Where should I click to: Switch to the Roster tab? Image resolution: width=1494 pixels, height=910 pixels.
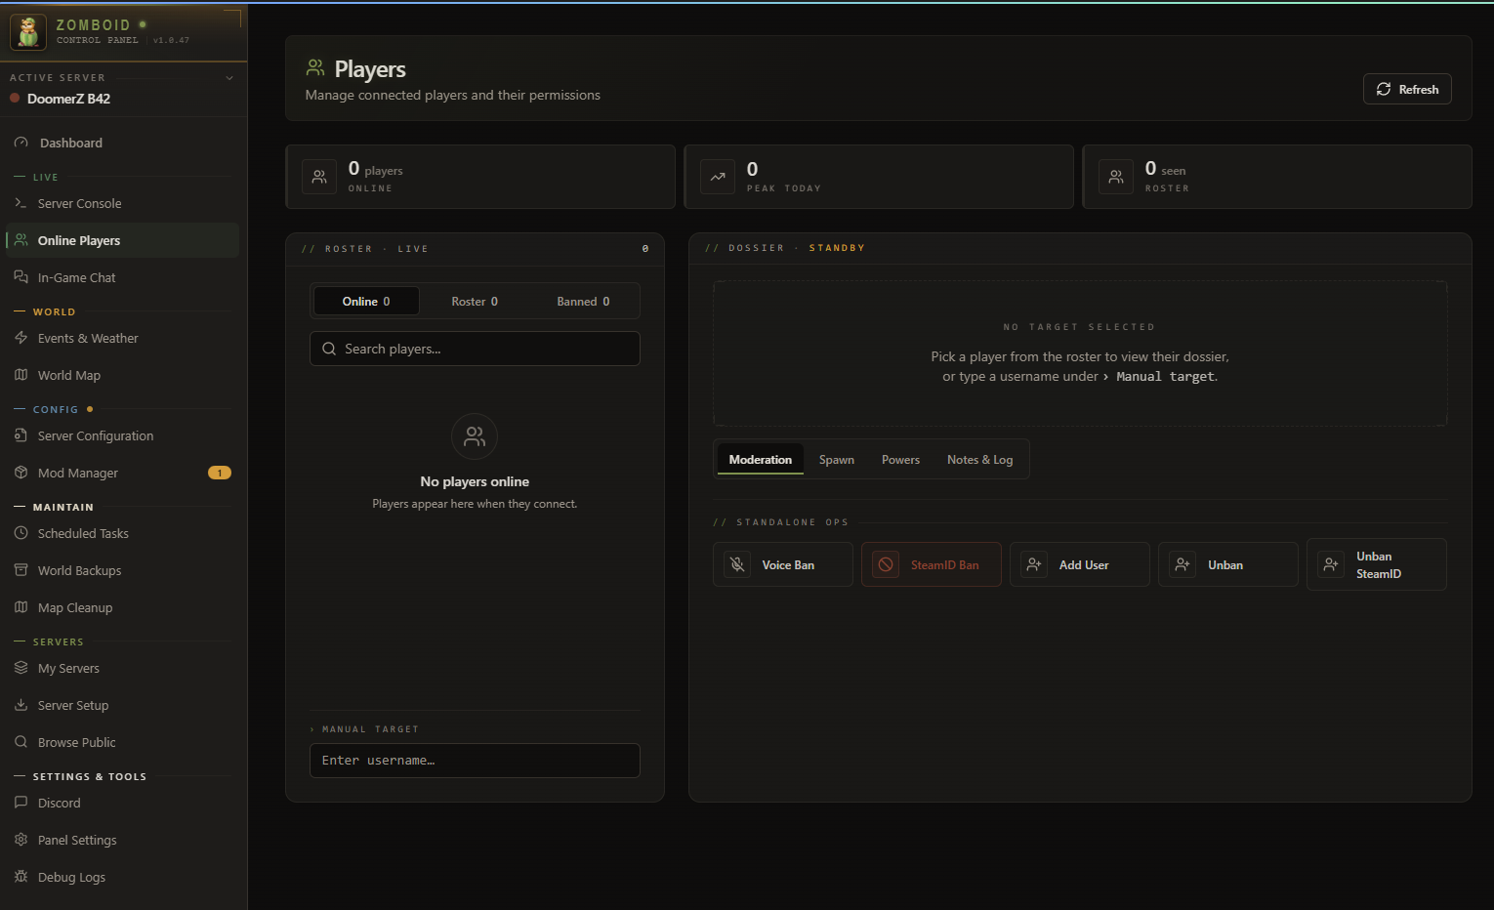pos(475,301)
